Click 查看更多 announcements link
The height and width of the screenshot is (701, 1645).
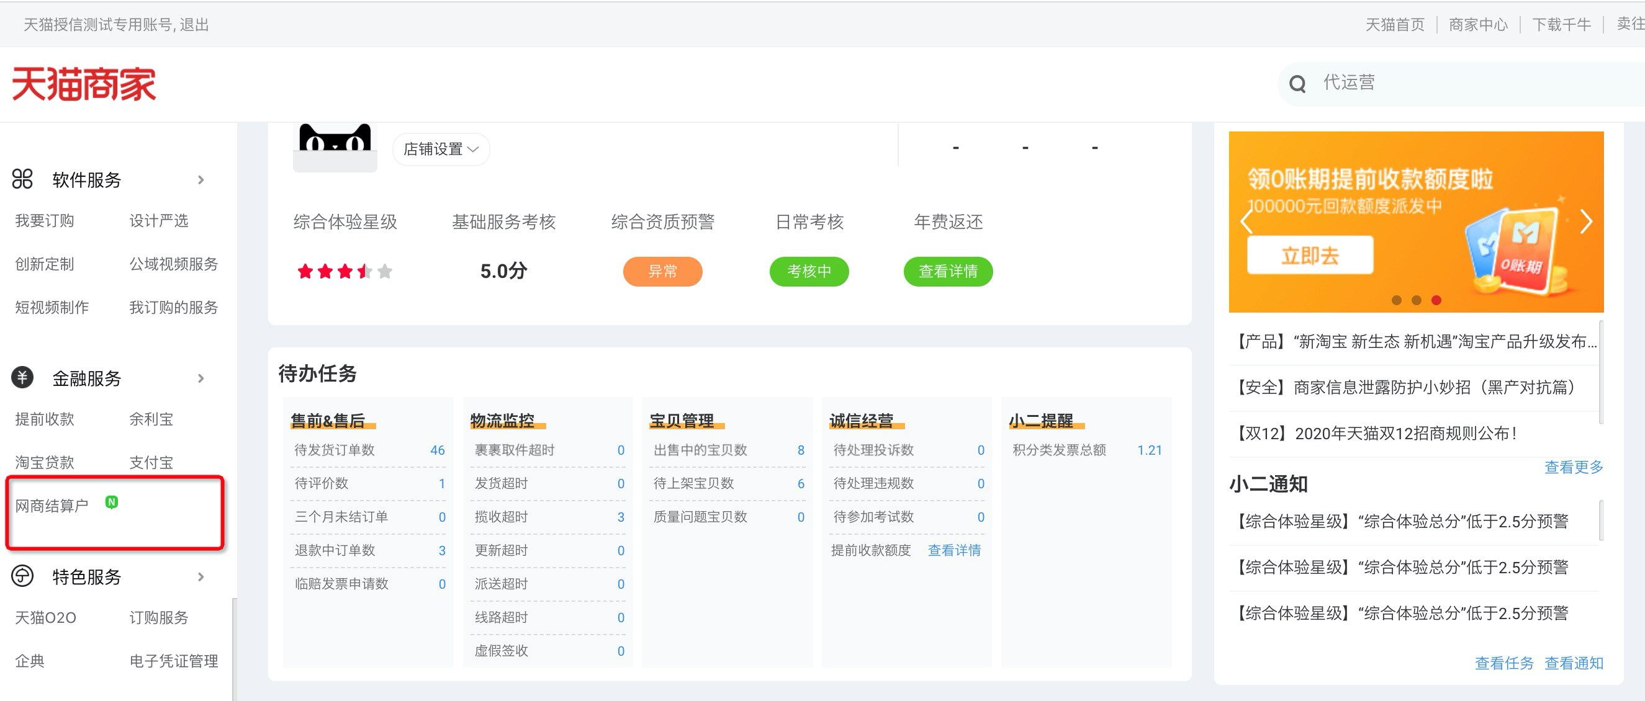[x=1574, y=467]
